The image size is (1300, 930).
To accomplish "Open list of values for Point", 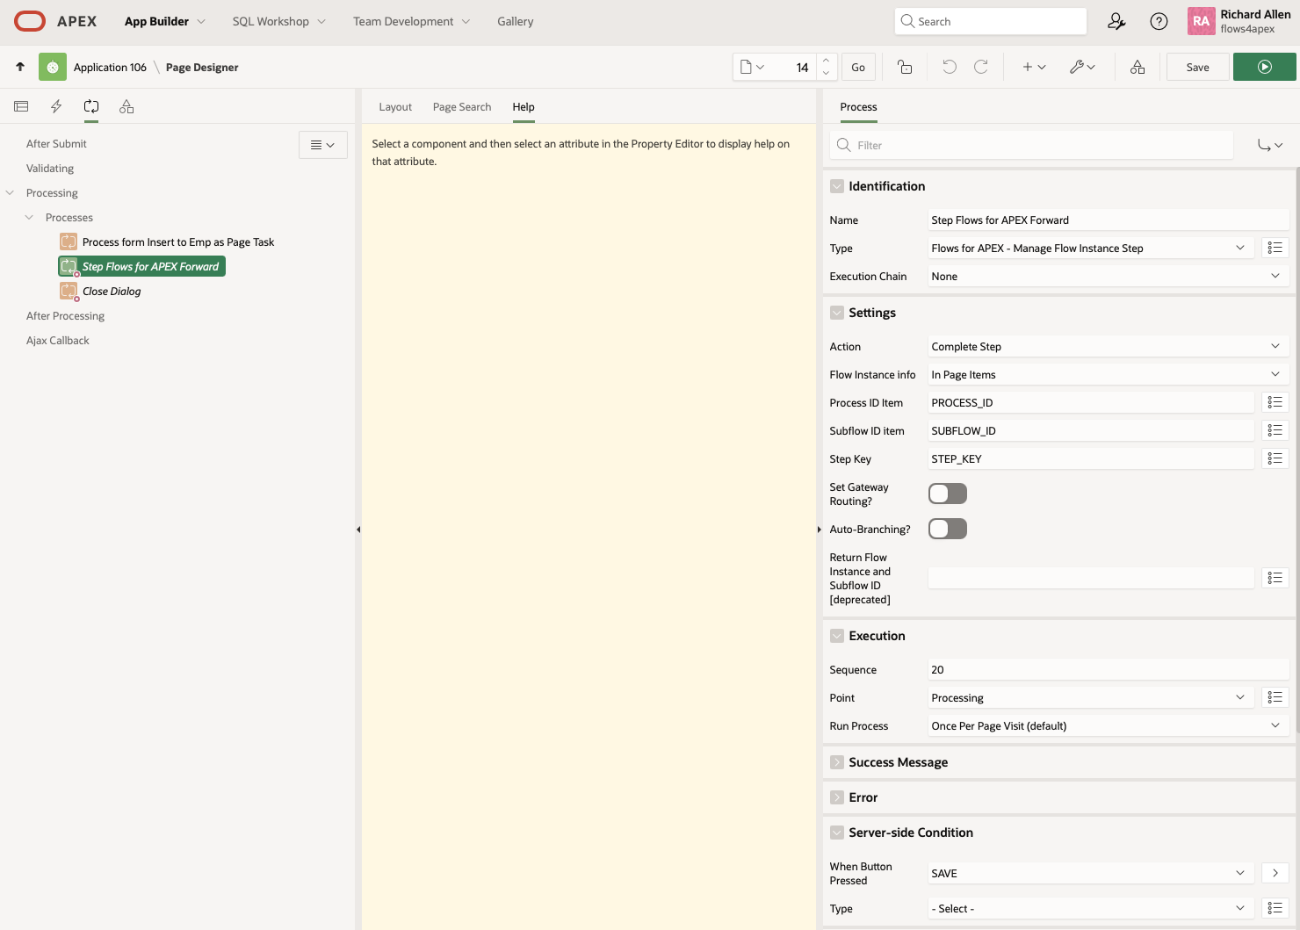I will 1275,697.
